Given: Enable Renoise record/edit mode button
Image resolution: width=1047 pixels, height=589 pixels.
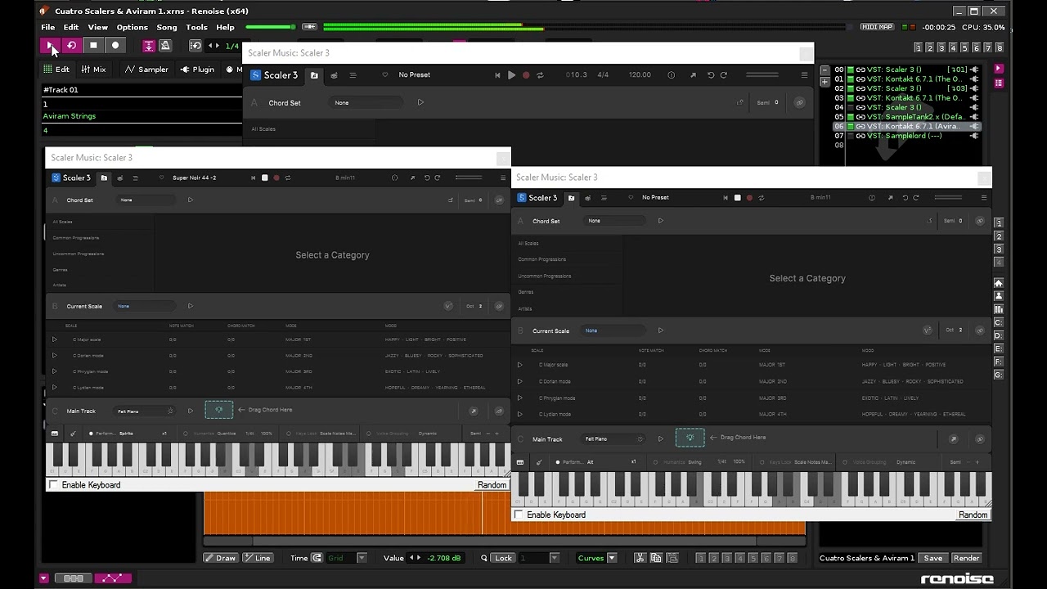Looking at the screenshot, I should 115,46.
